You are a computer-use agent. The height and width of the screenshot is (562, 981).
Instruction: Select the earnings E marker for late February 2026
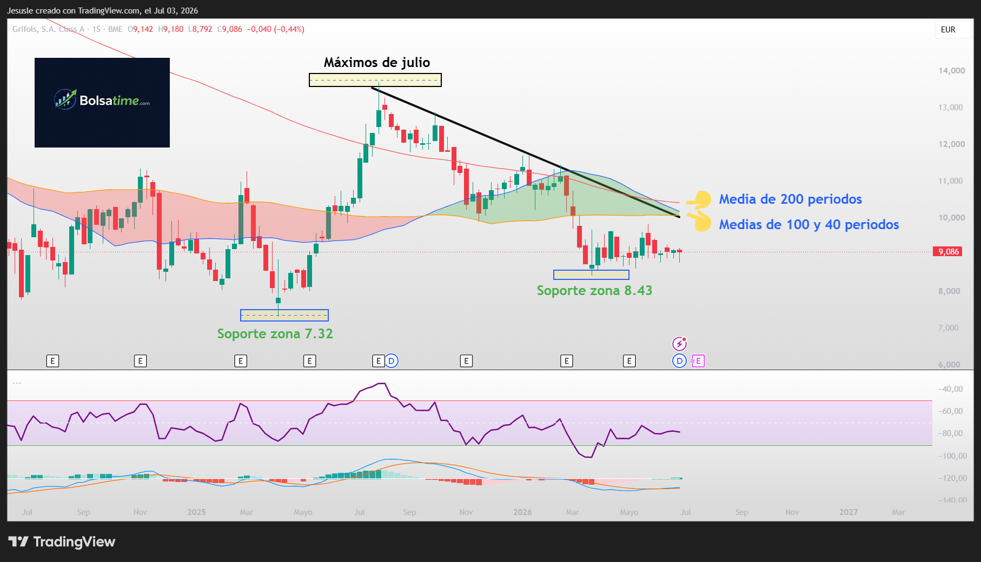pyautogui.click(x=566, y=361)
